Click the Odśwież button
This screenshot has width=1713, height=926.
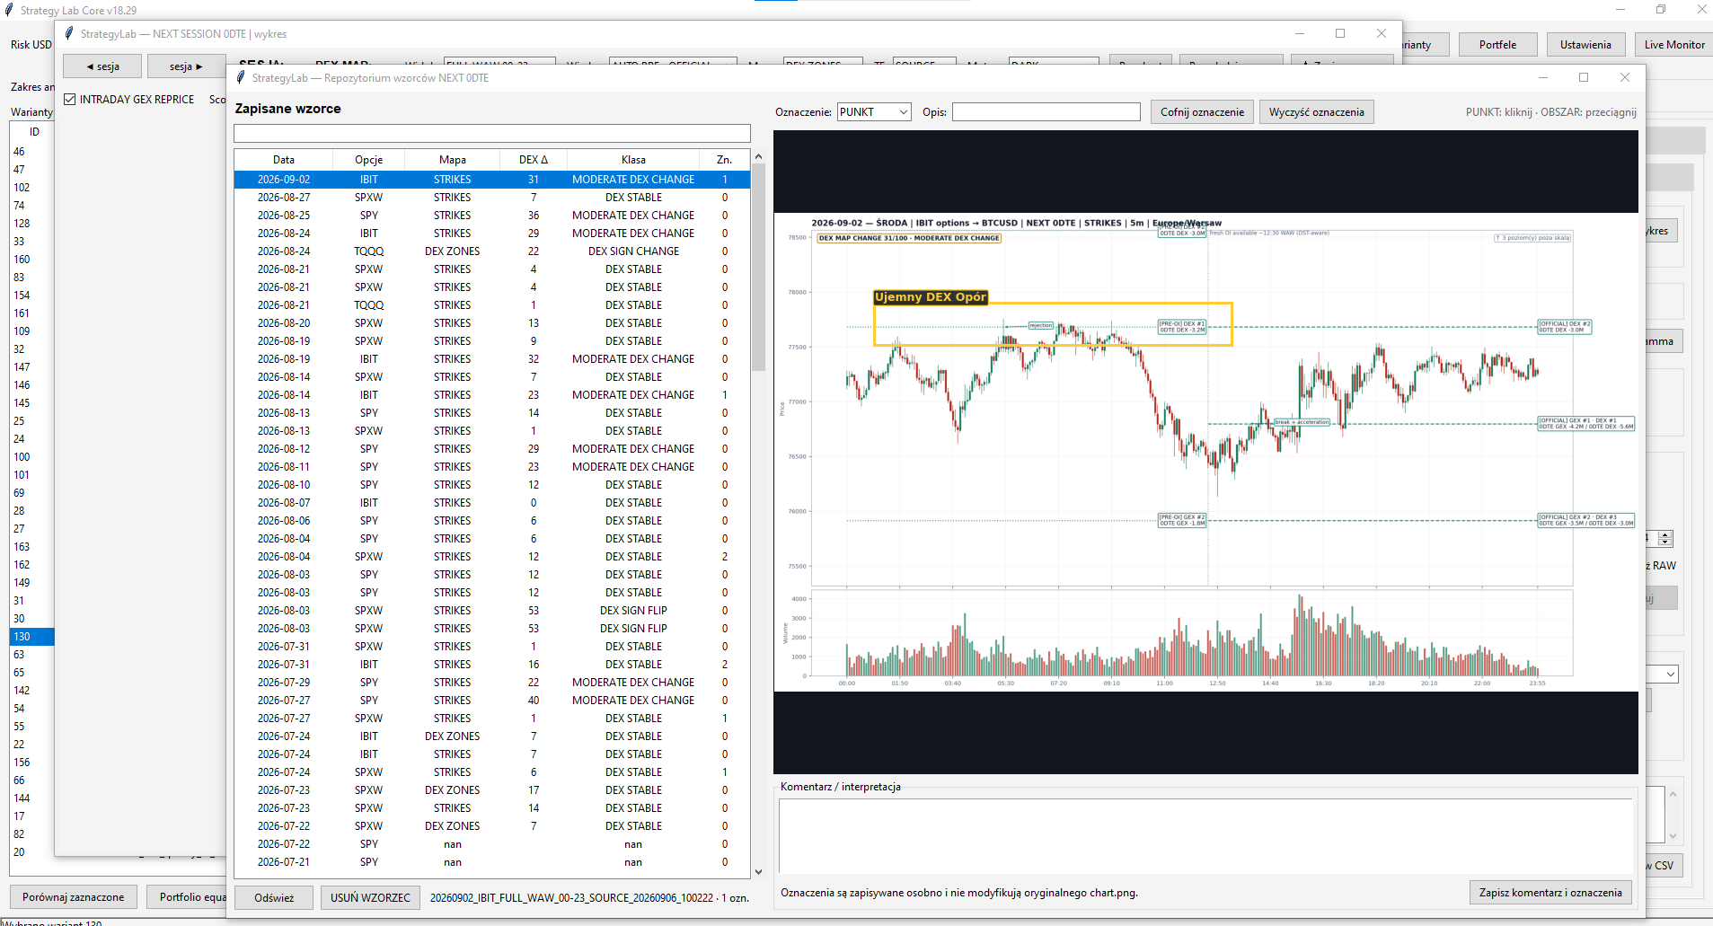tap(274, 897)
